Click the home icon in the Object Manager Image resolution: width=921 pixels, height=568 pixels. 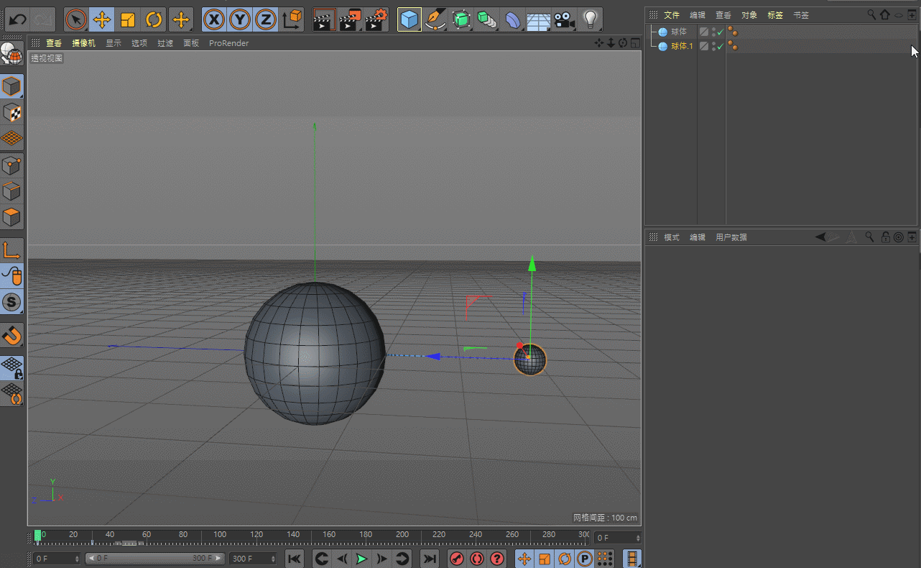[x=885, y=14]
